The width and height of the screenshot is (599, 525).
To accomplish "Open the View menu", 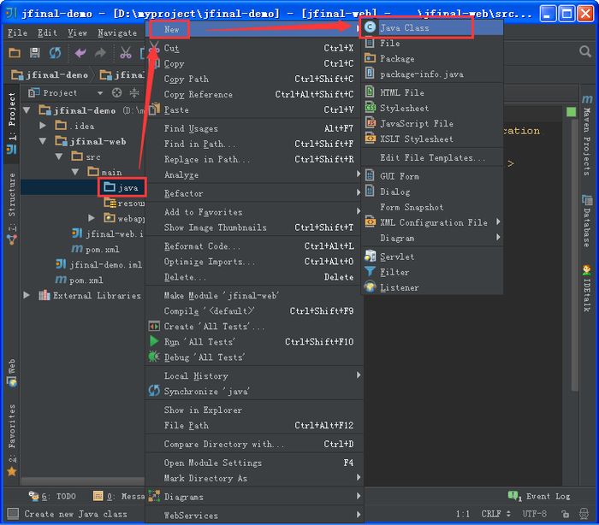I will [x=78, y=32].
